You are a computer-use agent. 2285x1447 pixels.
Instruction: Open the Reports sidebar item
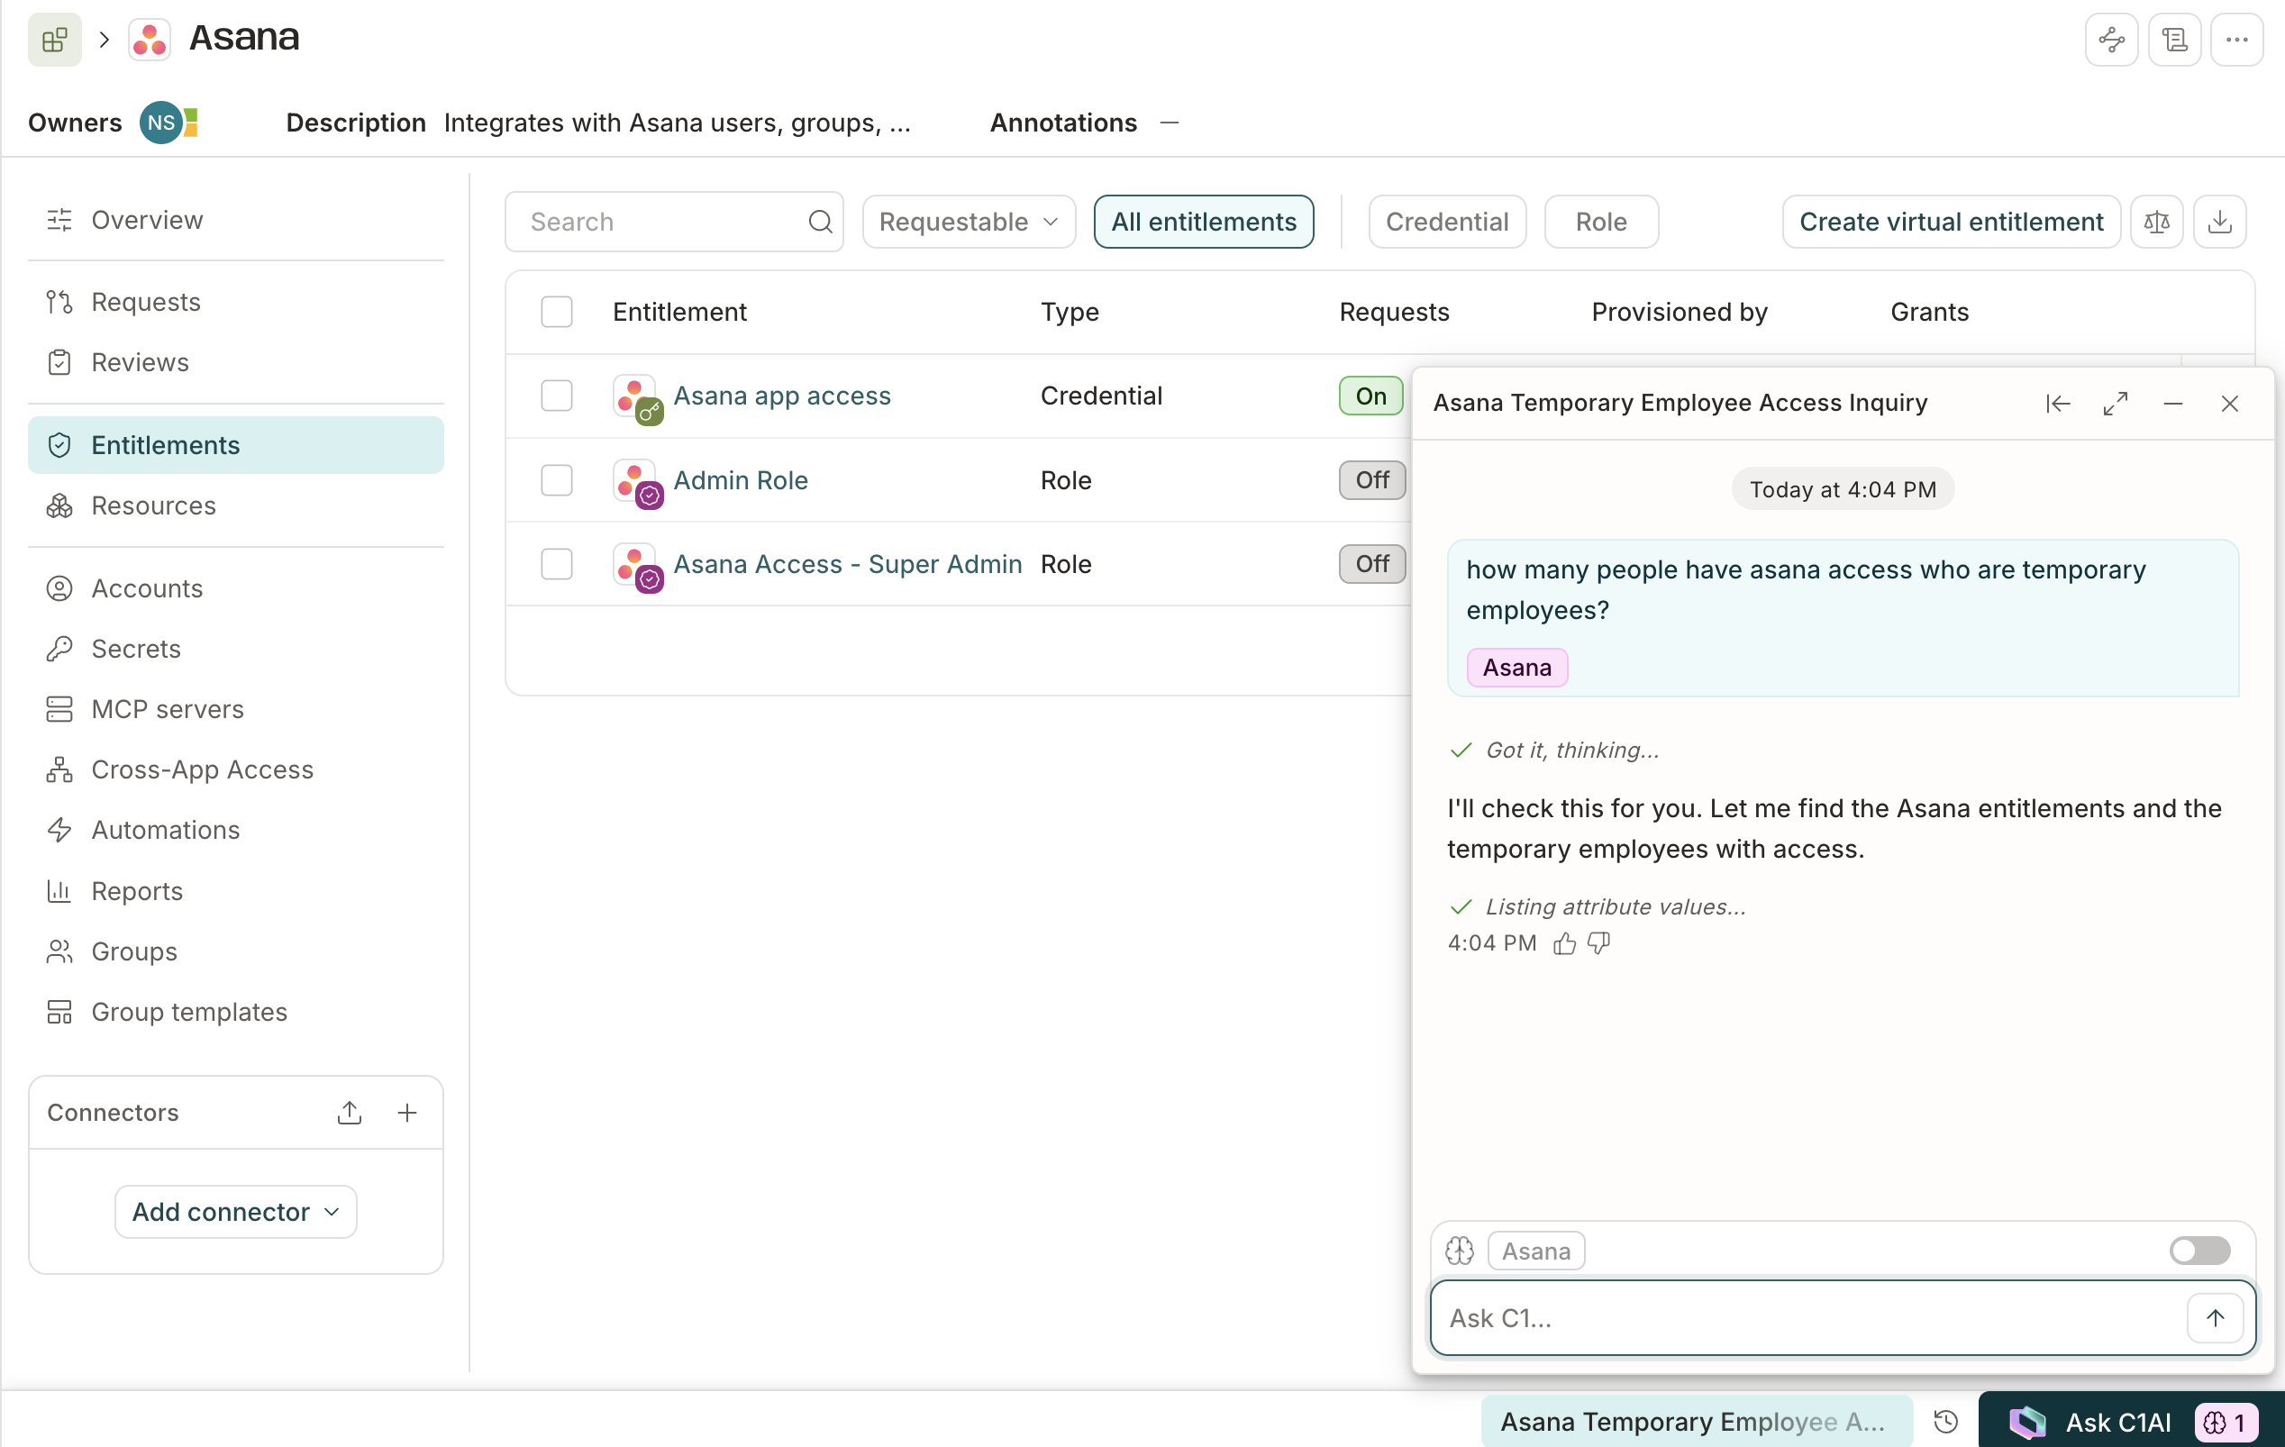point(235,891)
